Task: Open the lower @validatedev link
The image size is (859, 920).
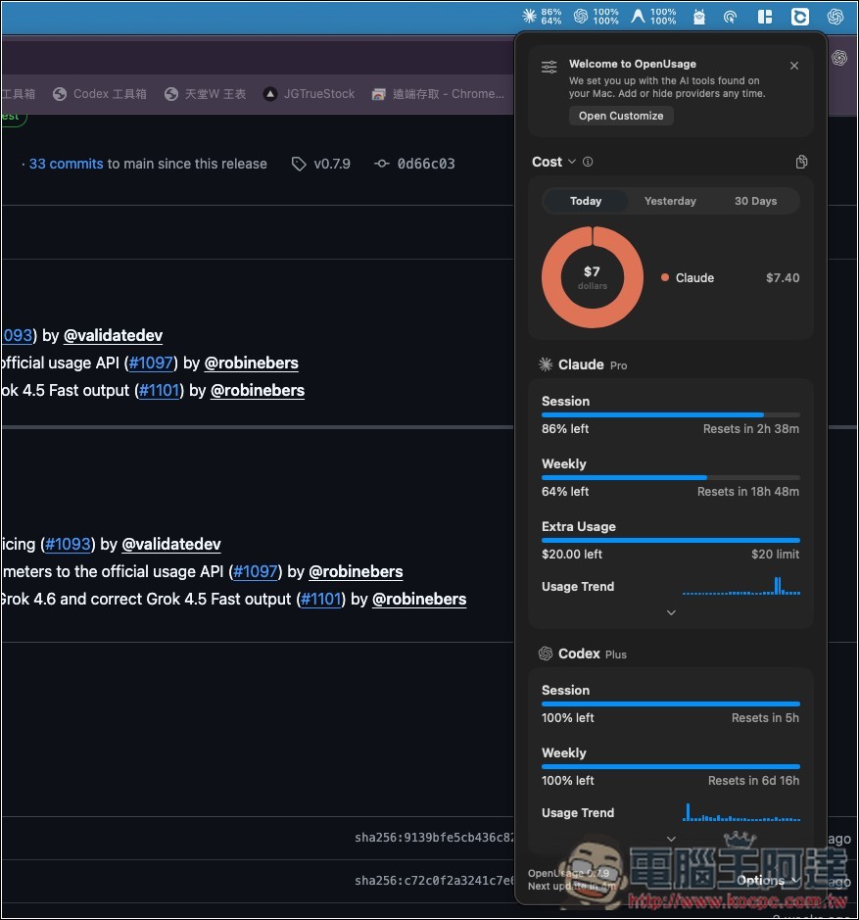Action: click(x=171, y=545)
